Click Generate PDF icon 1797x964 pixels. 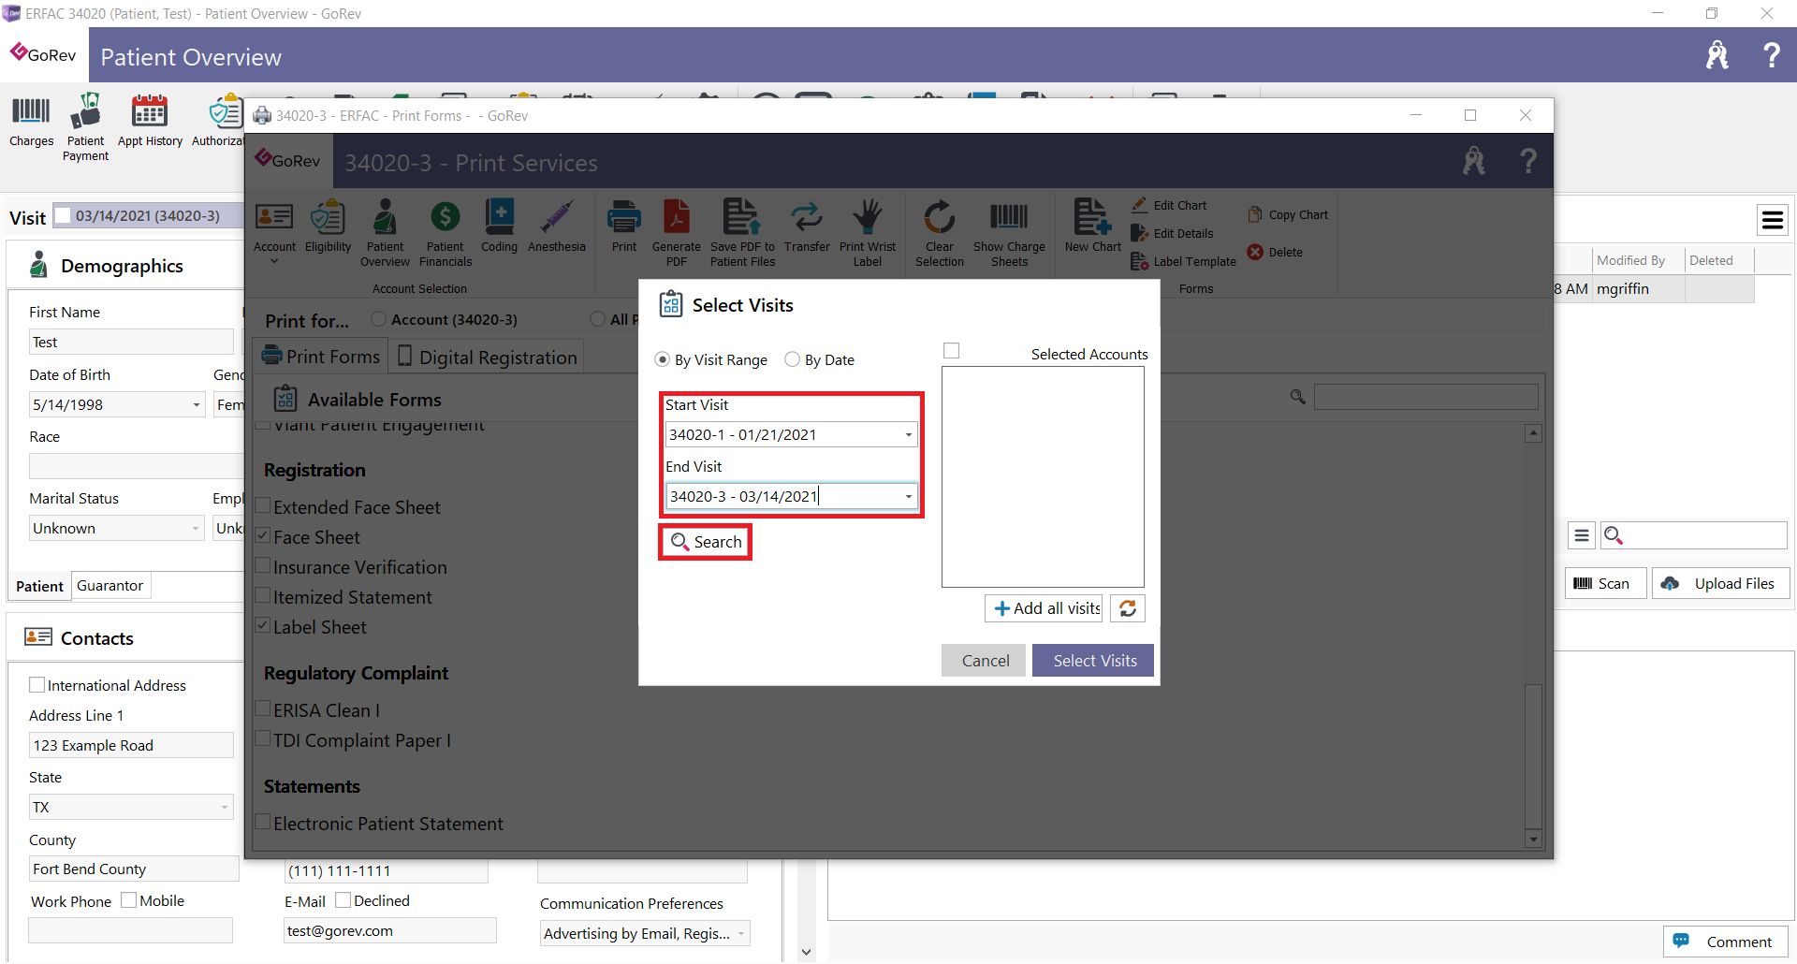pos(677,234)
